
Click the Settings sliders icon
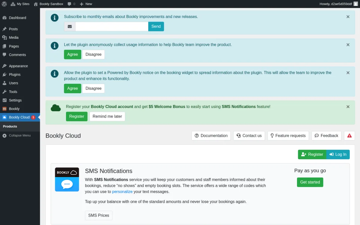(4, 100)
